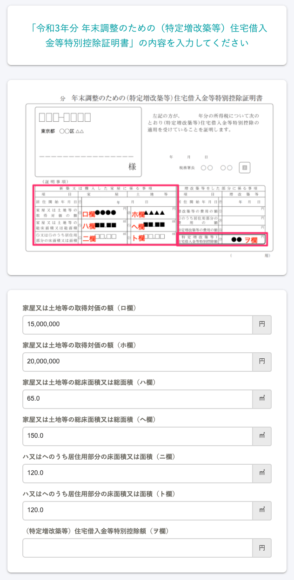Click the 円 suffix of the ロ欄 field
294x580 pixels.
click(x=262, y=324)
